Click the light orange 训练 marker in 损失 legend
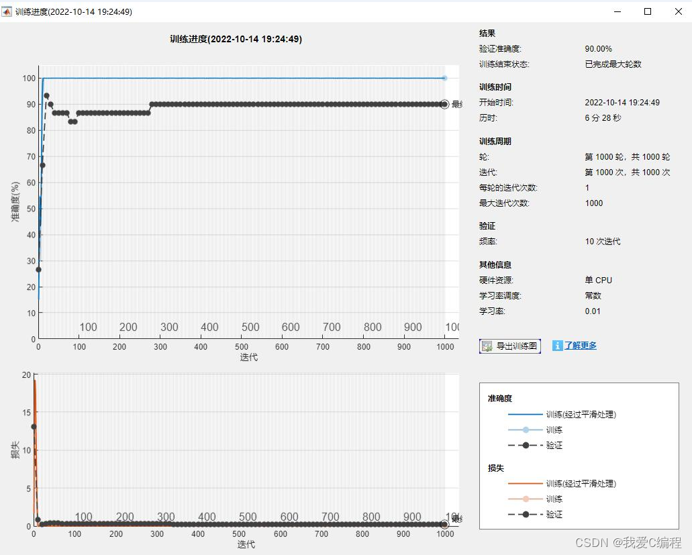The width and height of the screenshot is (692, 555). 526,499
